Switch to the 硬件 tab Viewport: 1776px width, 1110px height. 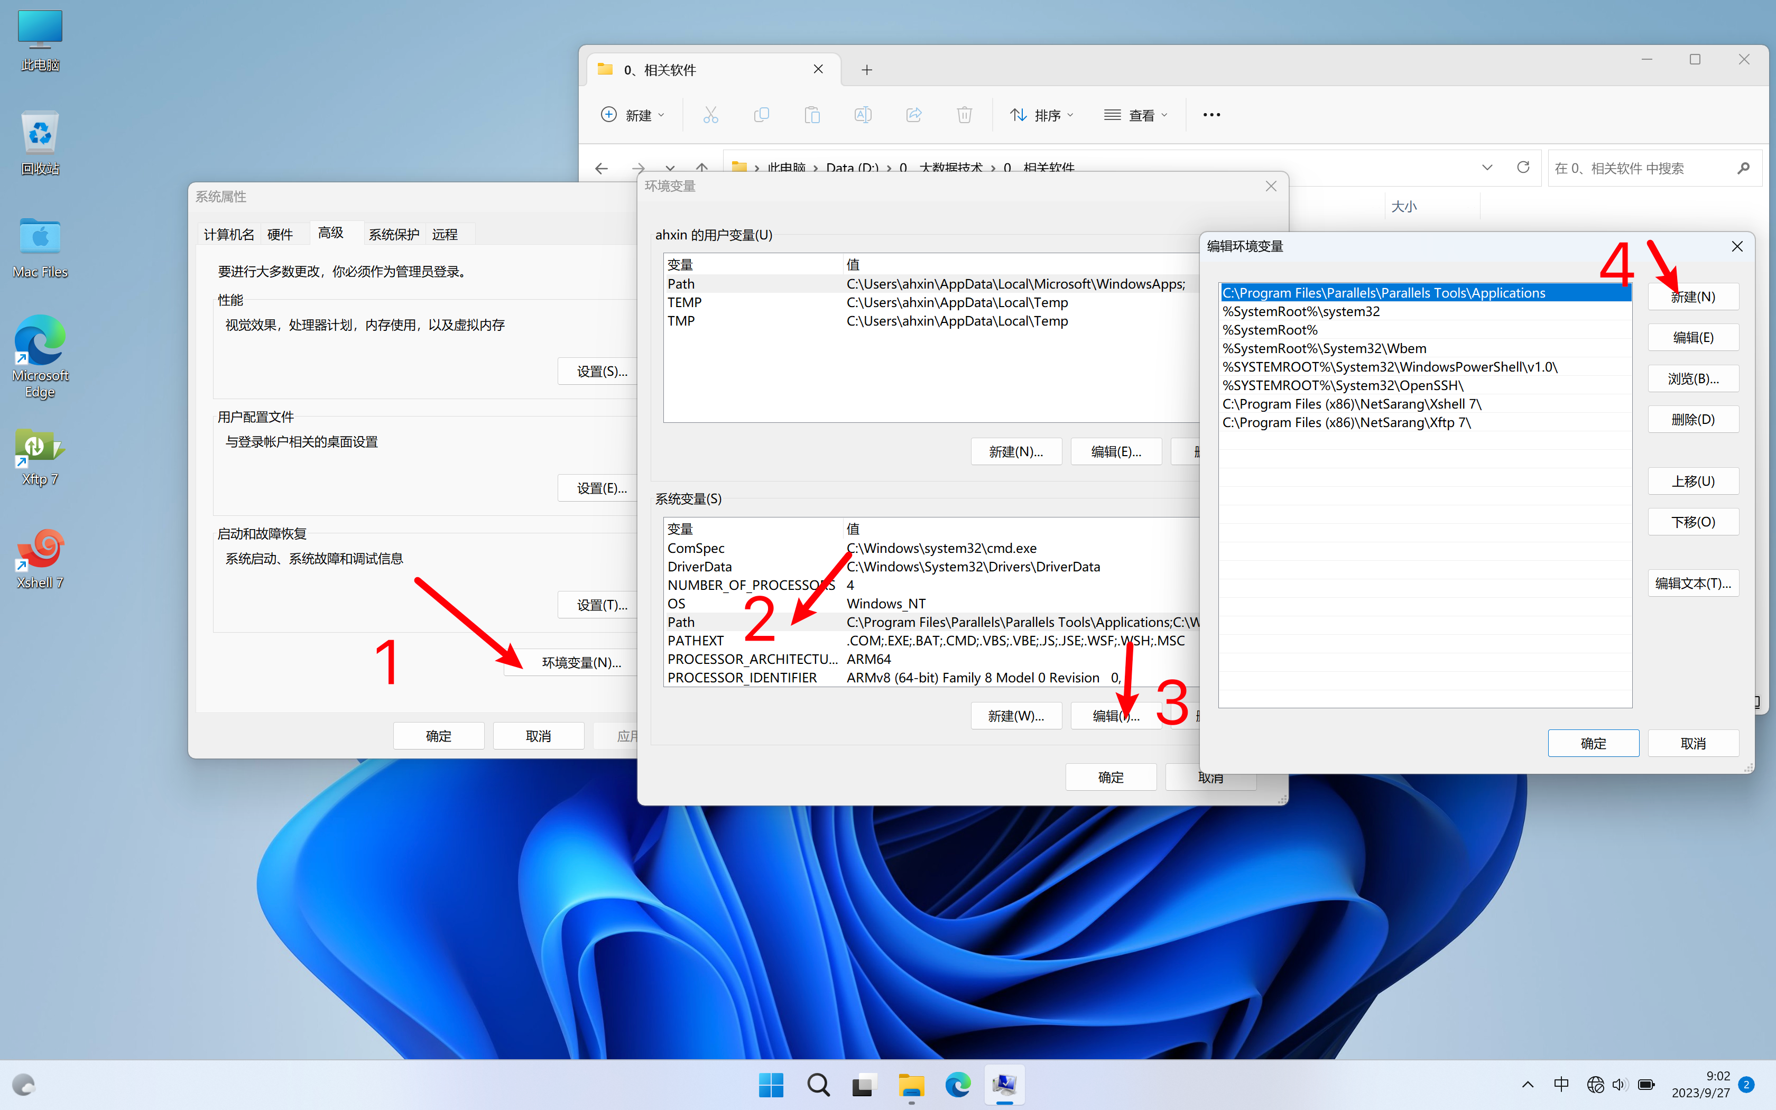pos(280,234)
